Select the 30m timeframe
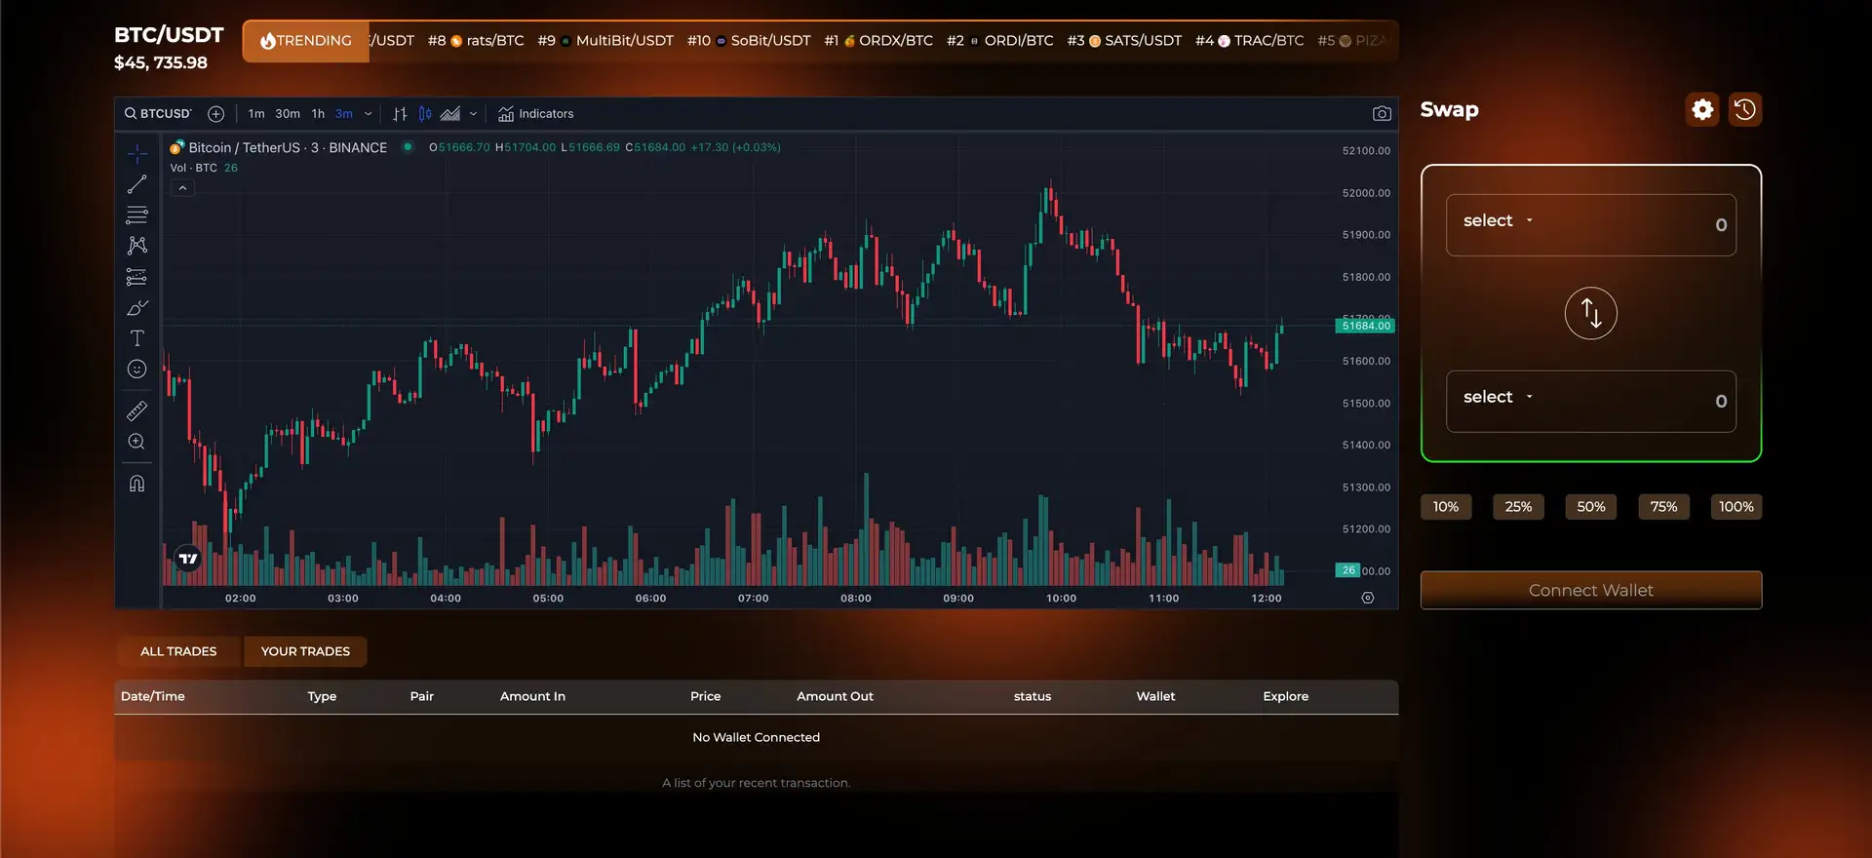 click(287, 114)
